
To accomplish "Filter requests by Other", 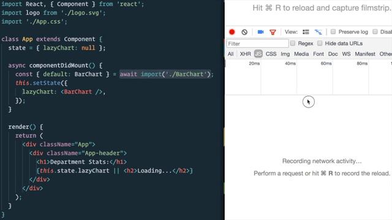I will [385, 54].
